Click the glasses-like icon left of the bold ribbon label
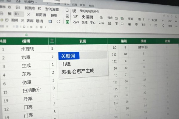Image resolution: width=179 pixels, height=119 pixels. click(75, 16)
